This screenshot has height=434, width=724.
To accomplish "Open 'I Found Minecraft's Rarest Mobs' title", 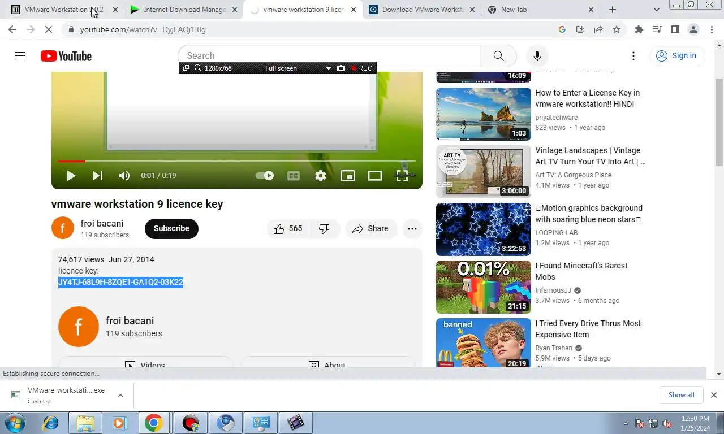I will (581, 271).
